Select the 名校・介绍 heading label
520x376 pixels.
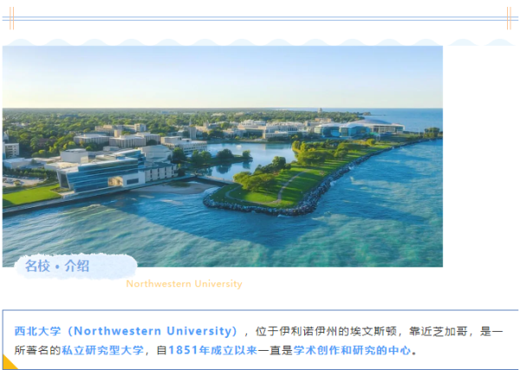[57, 266]
